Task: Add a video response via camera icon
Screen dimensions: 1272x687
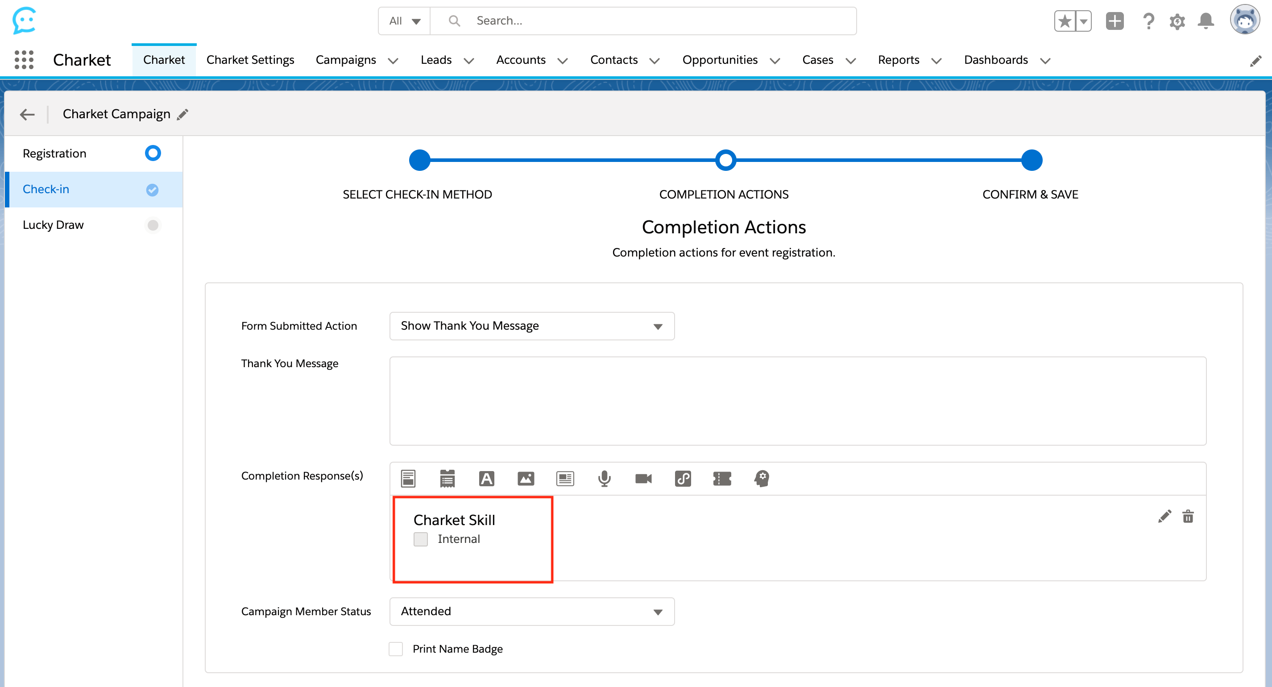Action: (x=643, y=479)
